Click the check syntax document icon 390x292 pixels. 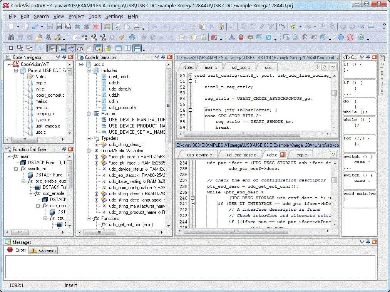click(75, 37)
